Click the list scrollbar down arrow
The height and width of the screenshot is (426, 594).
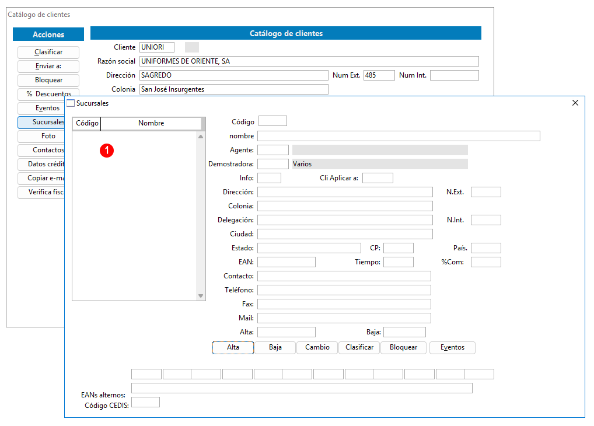click(x=201, y=296)
